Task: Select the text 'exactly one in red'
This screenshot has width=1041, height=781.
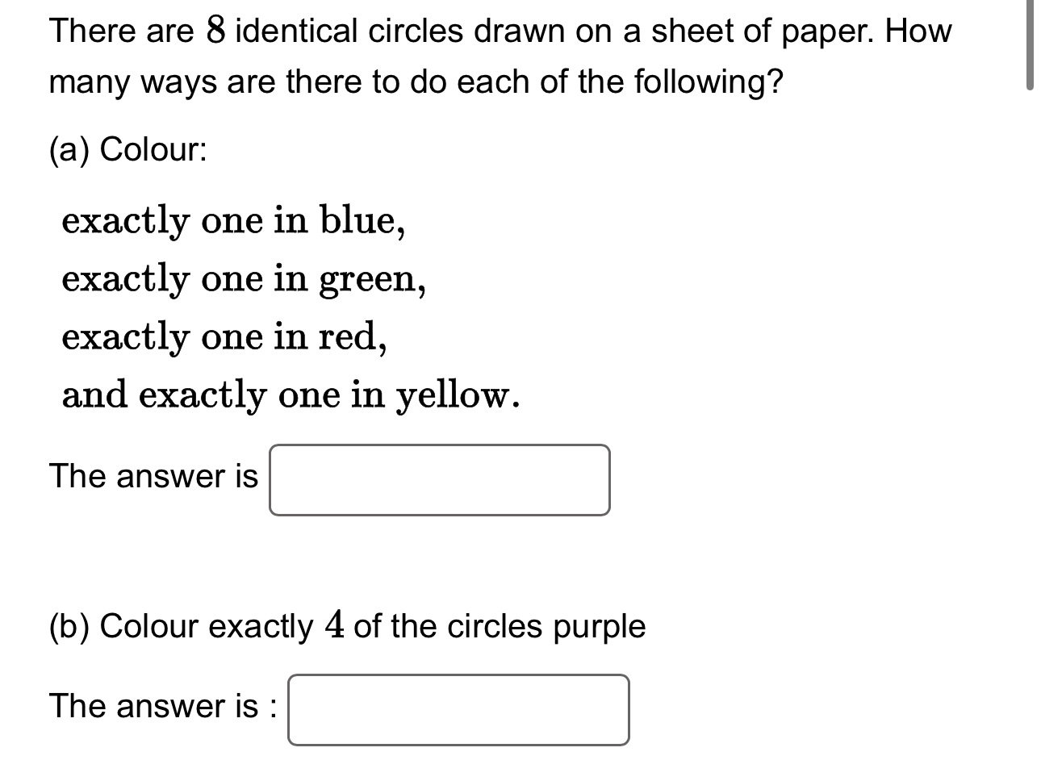Action: click(222, 336)
